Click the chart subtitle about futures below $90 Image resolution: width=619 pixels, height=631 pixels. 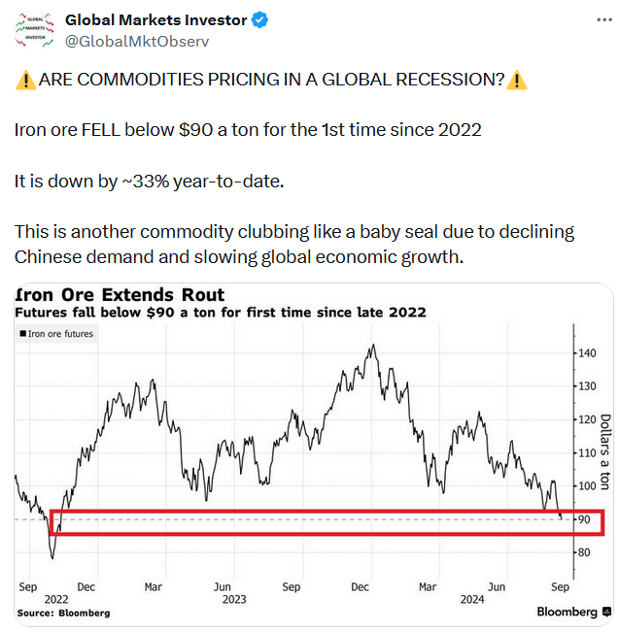click(220, 313)
